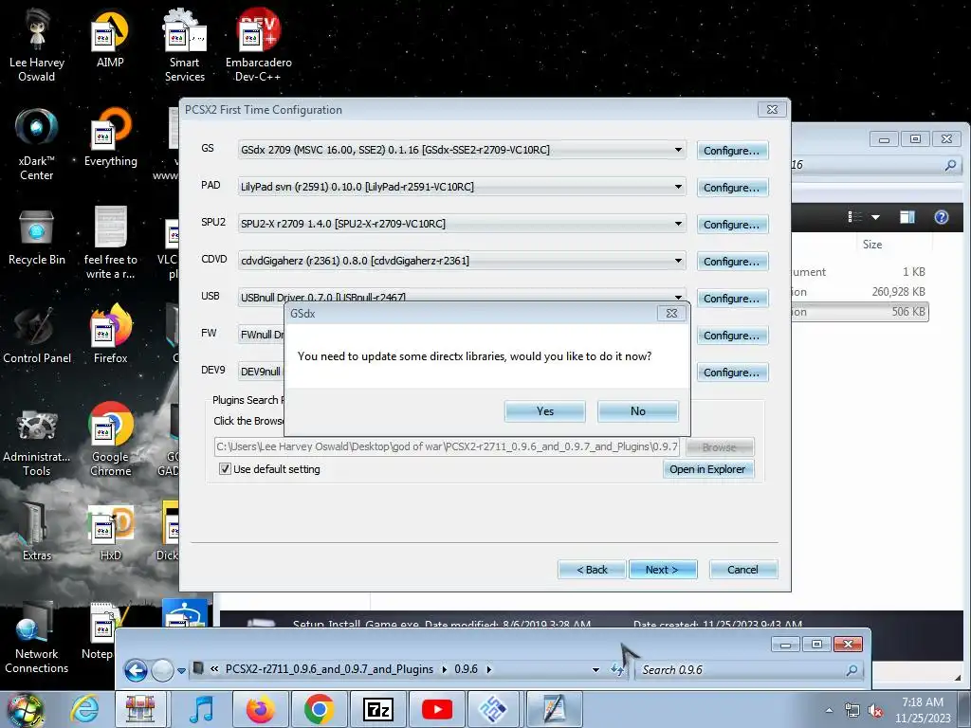Expand the PAD LilyPad dropdown

678,187
